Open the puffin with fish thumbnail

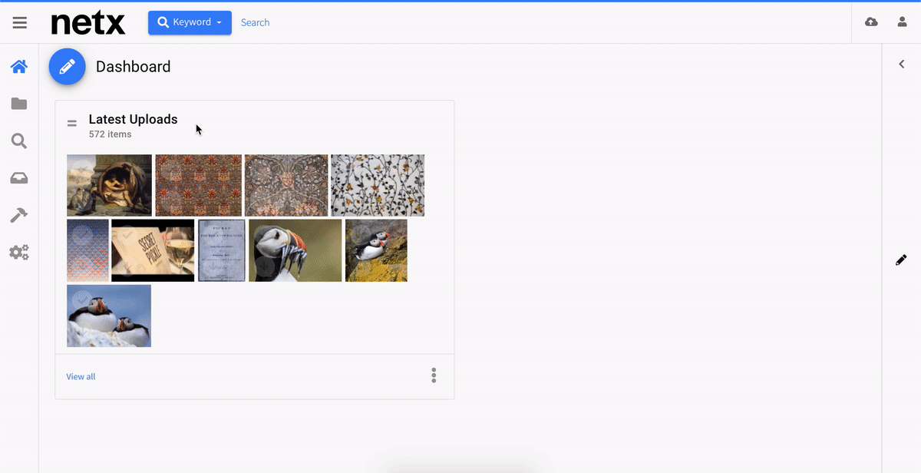click(295, 250)
